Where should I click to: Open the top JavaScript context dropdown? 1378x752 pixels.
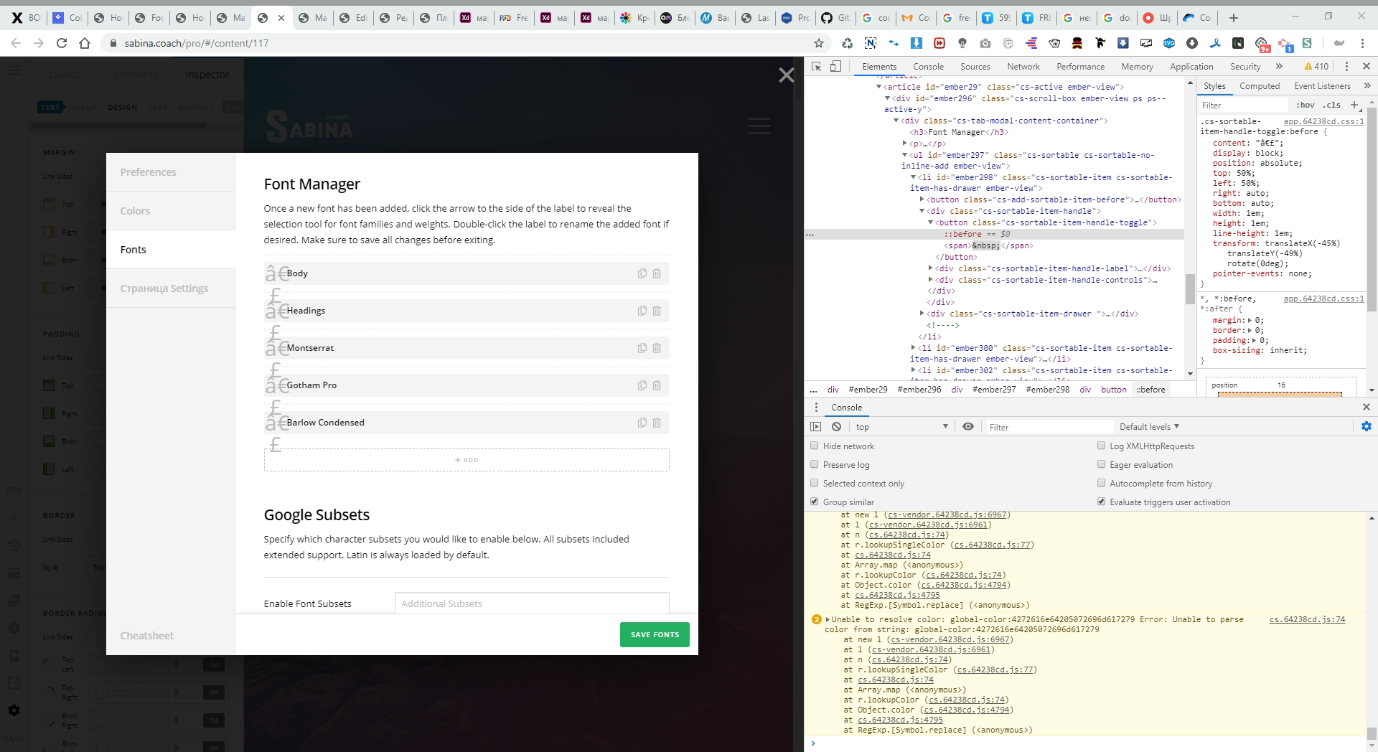pyautogui.click(x=901, y=426)
